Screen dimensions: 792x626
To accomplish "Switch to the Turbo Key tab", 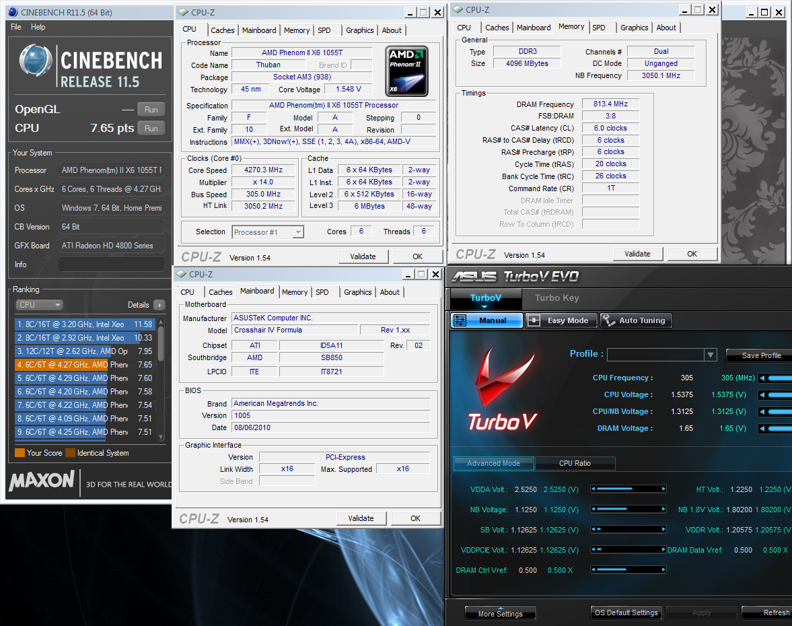I will point(557,298).
